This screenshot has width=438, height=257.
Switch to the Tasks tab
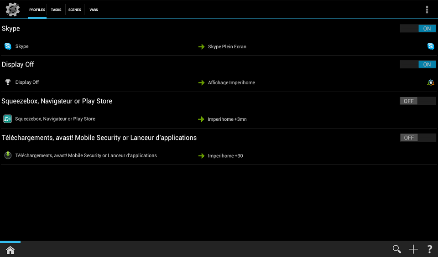click(56, 10)
